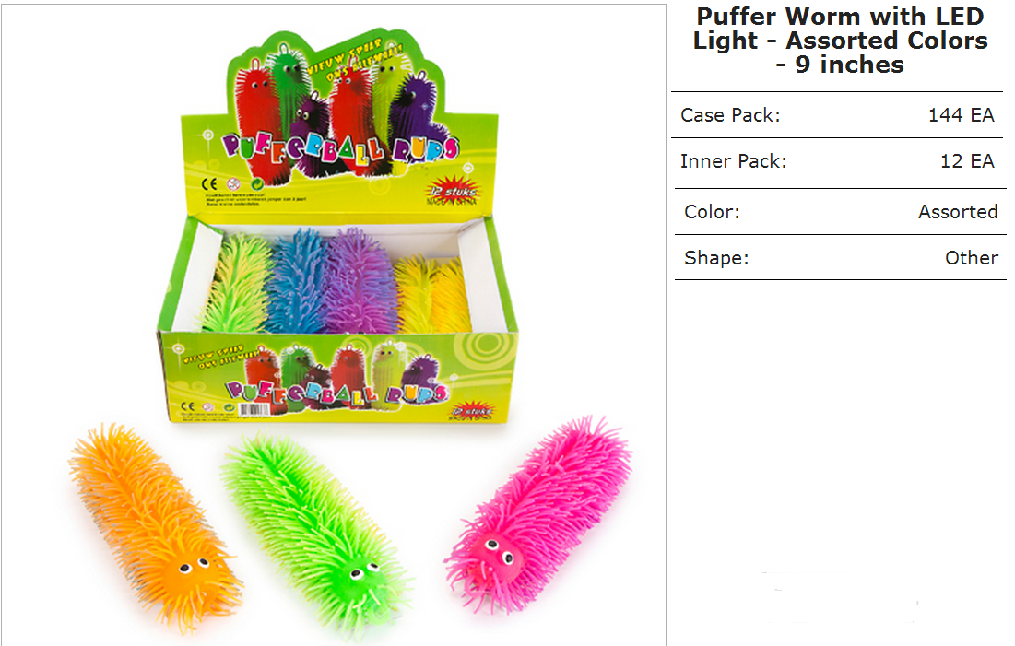Screen dimensions: 1015x646
Task: Click the Shape Other row
Action: pyautogui.click(x=840, y=258)
